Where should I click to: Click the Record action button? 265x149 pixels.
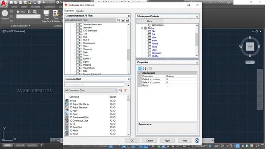click(x=5, y=15)
